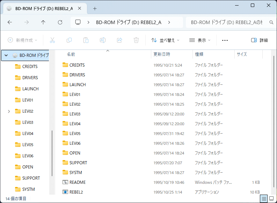277x203 pixels.
Task: Open the Sort (並べ替え) dropdown
Action: [165, 40]
